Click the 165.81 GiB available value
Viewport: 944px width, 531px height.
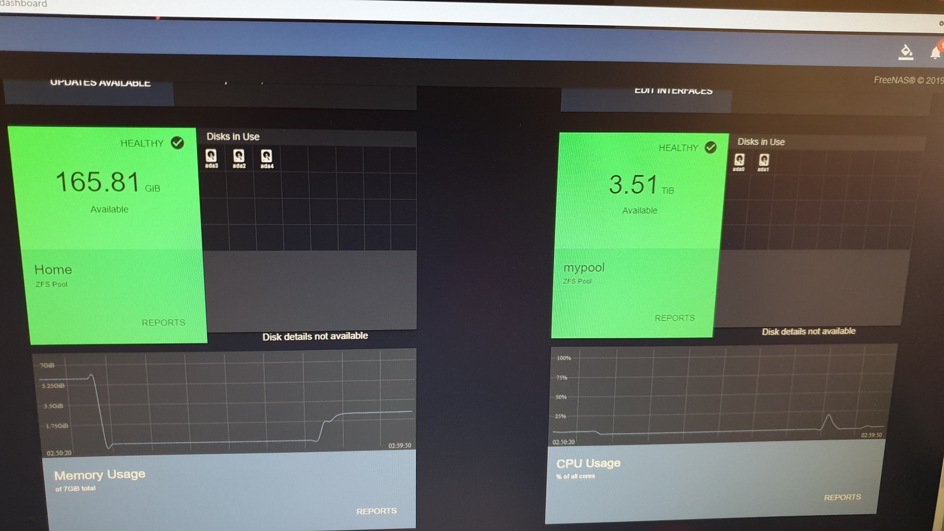(x=108, y=182)
